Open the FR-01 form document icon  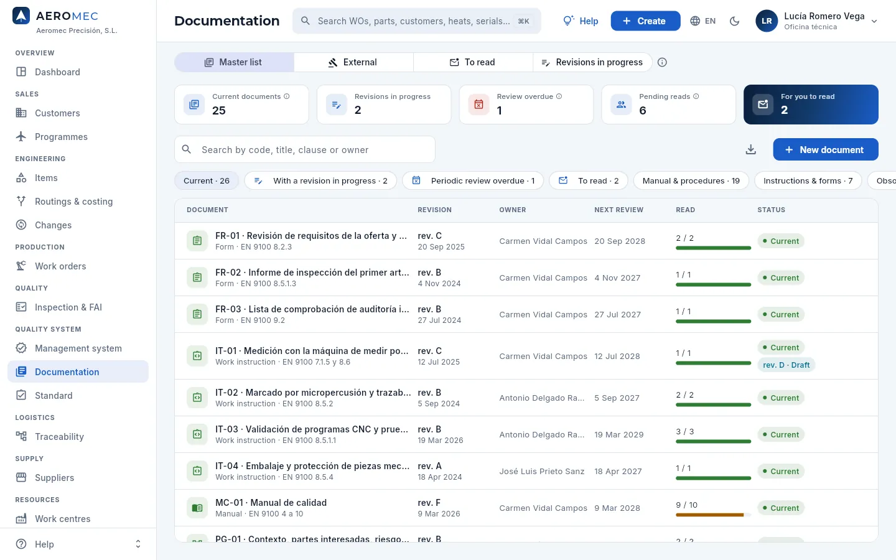(197, 241)
